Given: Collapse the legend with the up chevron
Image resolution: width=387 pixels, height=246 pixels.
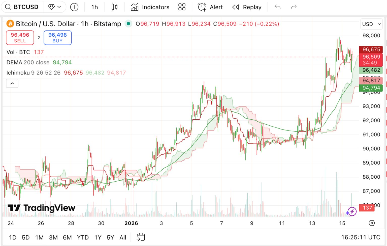Looking at the screenshot, I should pos(12,83).
